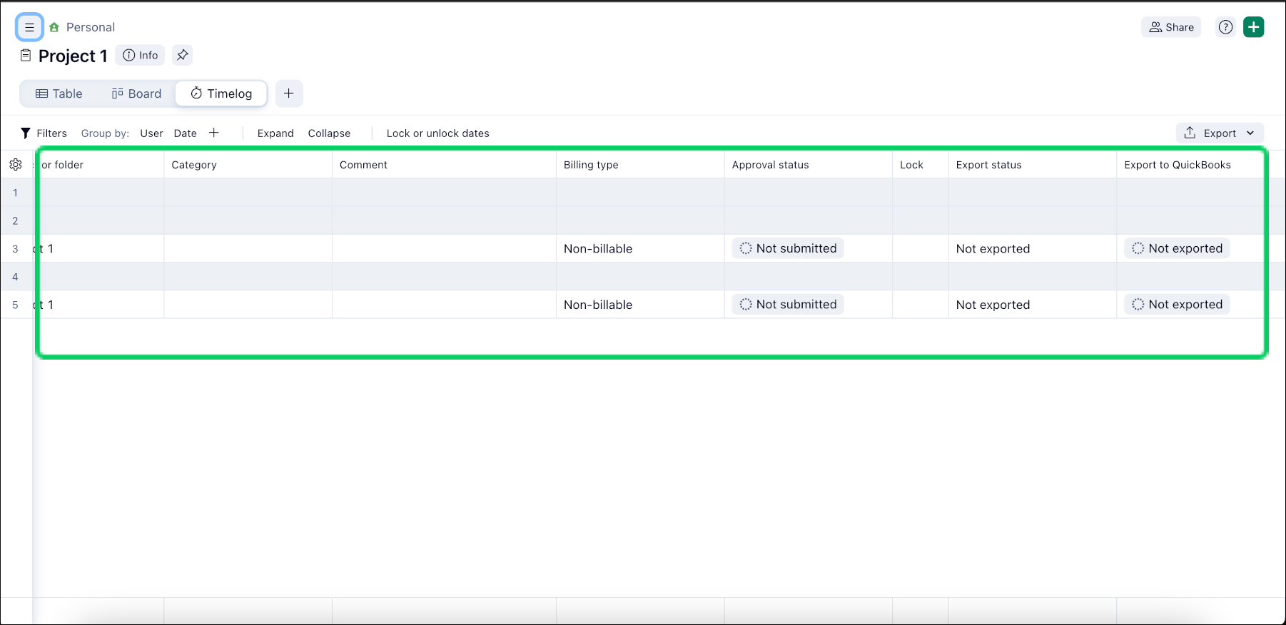Open the Export dropdown

[x=1220, y=133]
